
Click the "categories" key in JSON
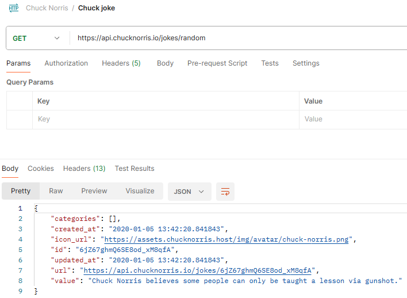click(x=75, y=219)
